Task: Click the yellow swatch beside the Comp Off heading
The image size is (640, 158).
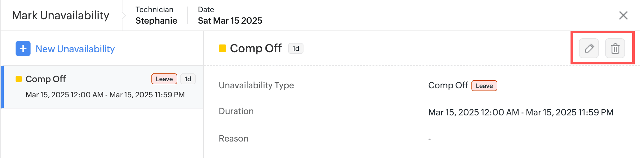Action: pos(222,48)
